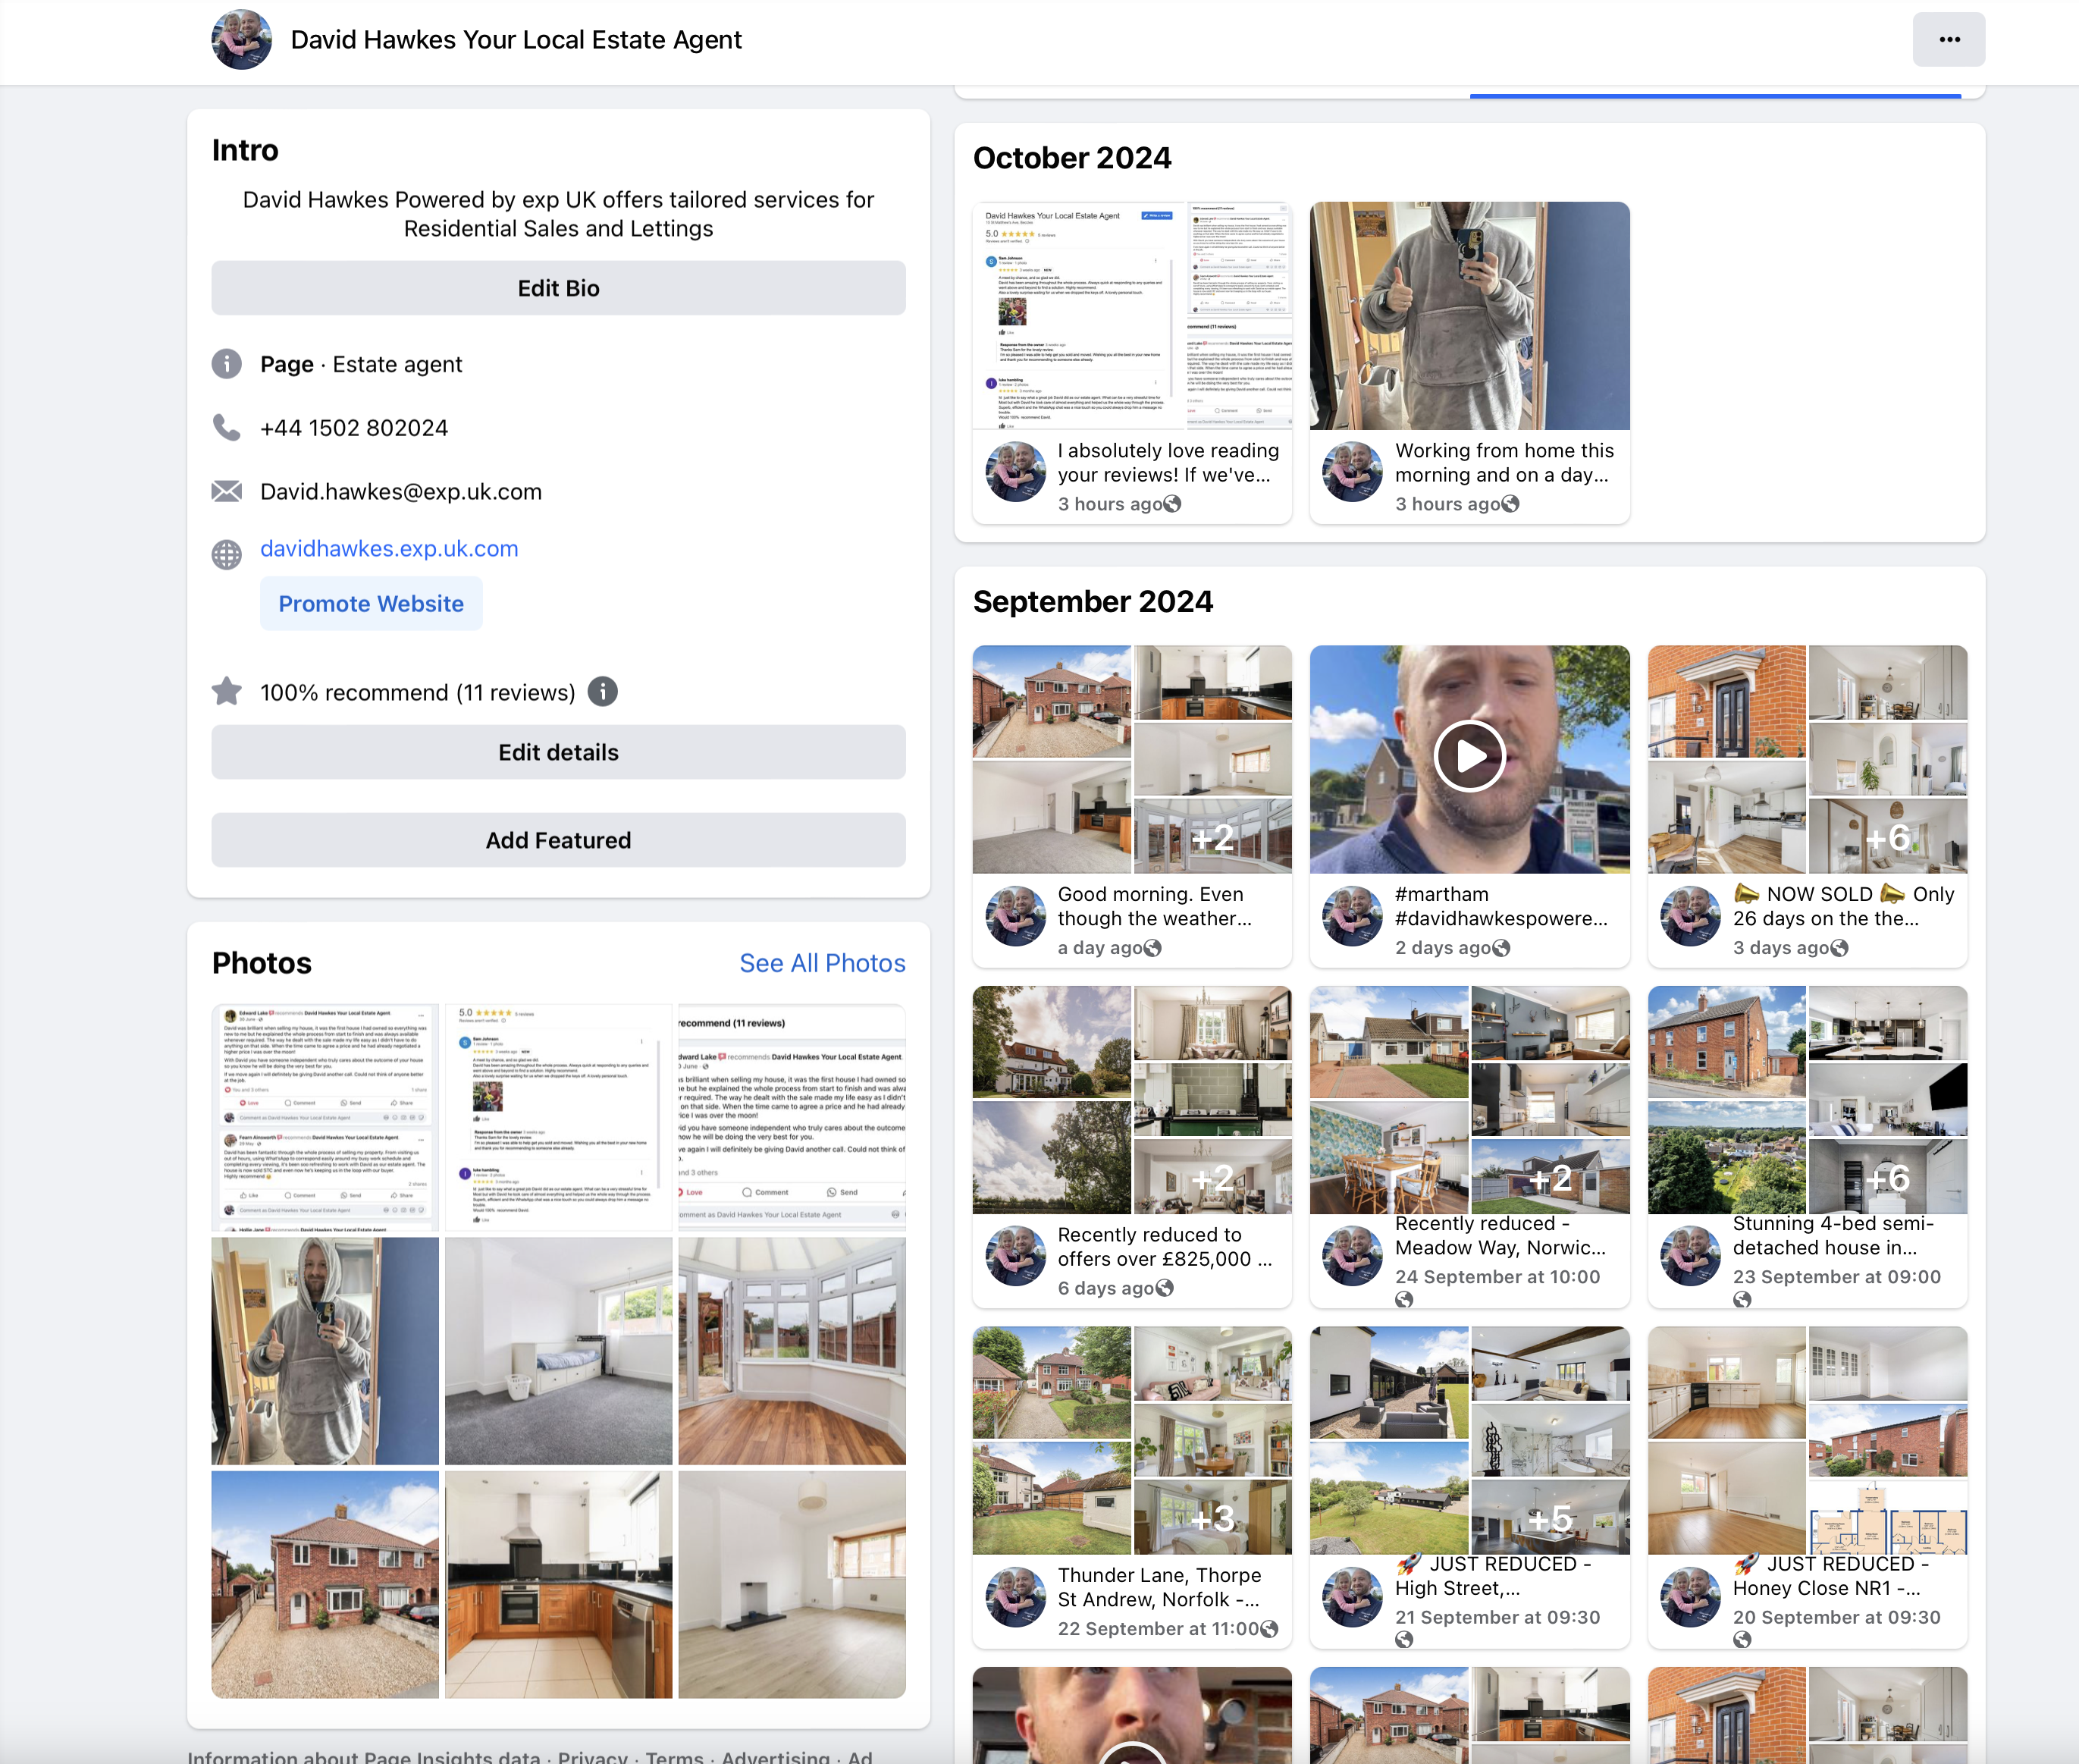
Task: Click avatar on 'Good morning. Even though' post
Action: (x=1015, y=916)
